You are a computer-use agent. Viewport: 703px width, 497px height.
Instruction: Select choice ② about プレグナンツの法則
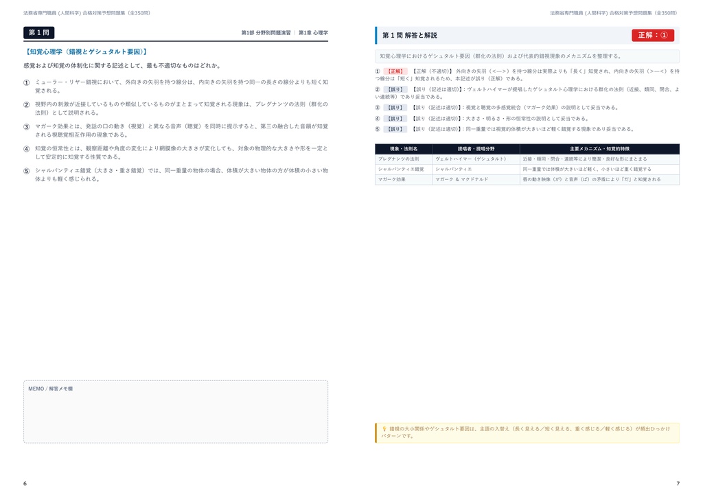pos(176,108)
